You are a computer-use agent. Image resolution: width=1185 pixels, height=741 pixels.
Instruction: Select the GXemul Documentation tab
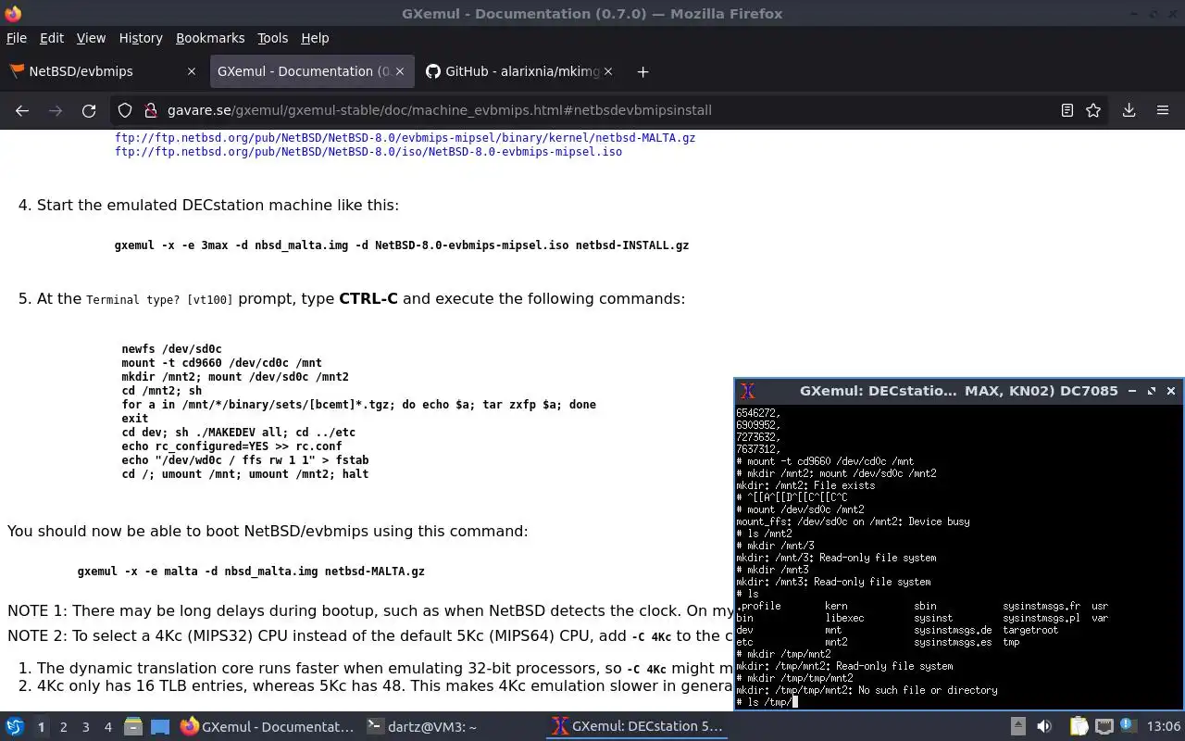(x=310, y=71)
